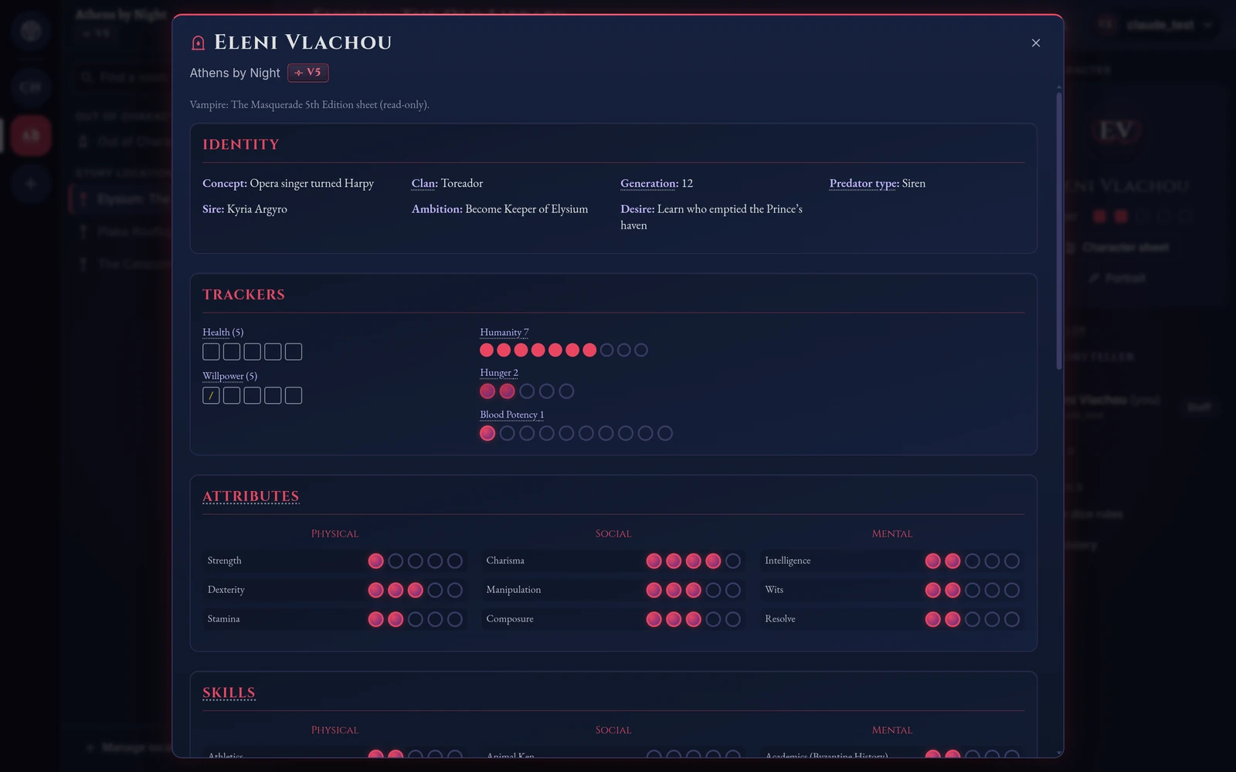Screen dimensions: 1236x772
Task: Click the last Blood Potency dot
Action: click(665, 433)
